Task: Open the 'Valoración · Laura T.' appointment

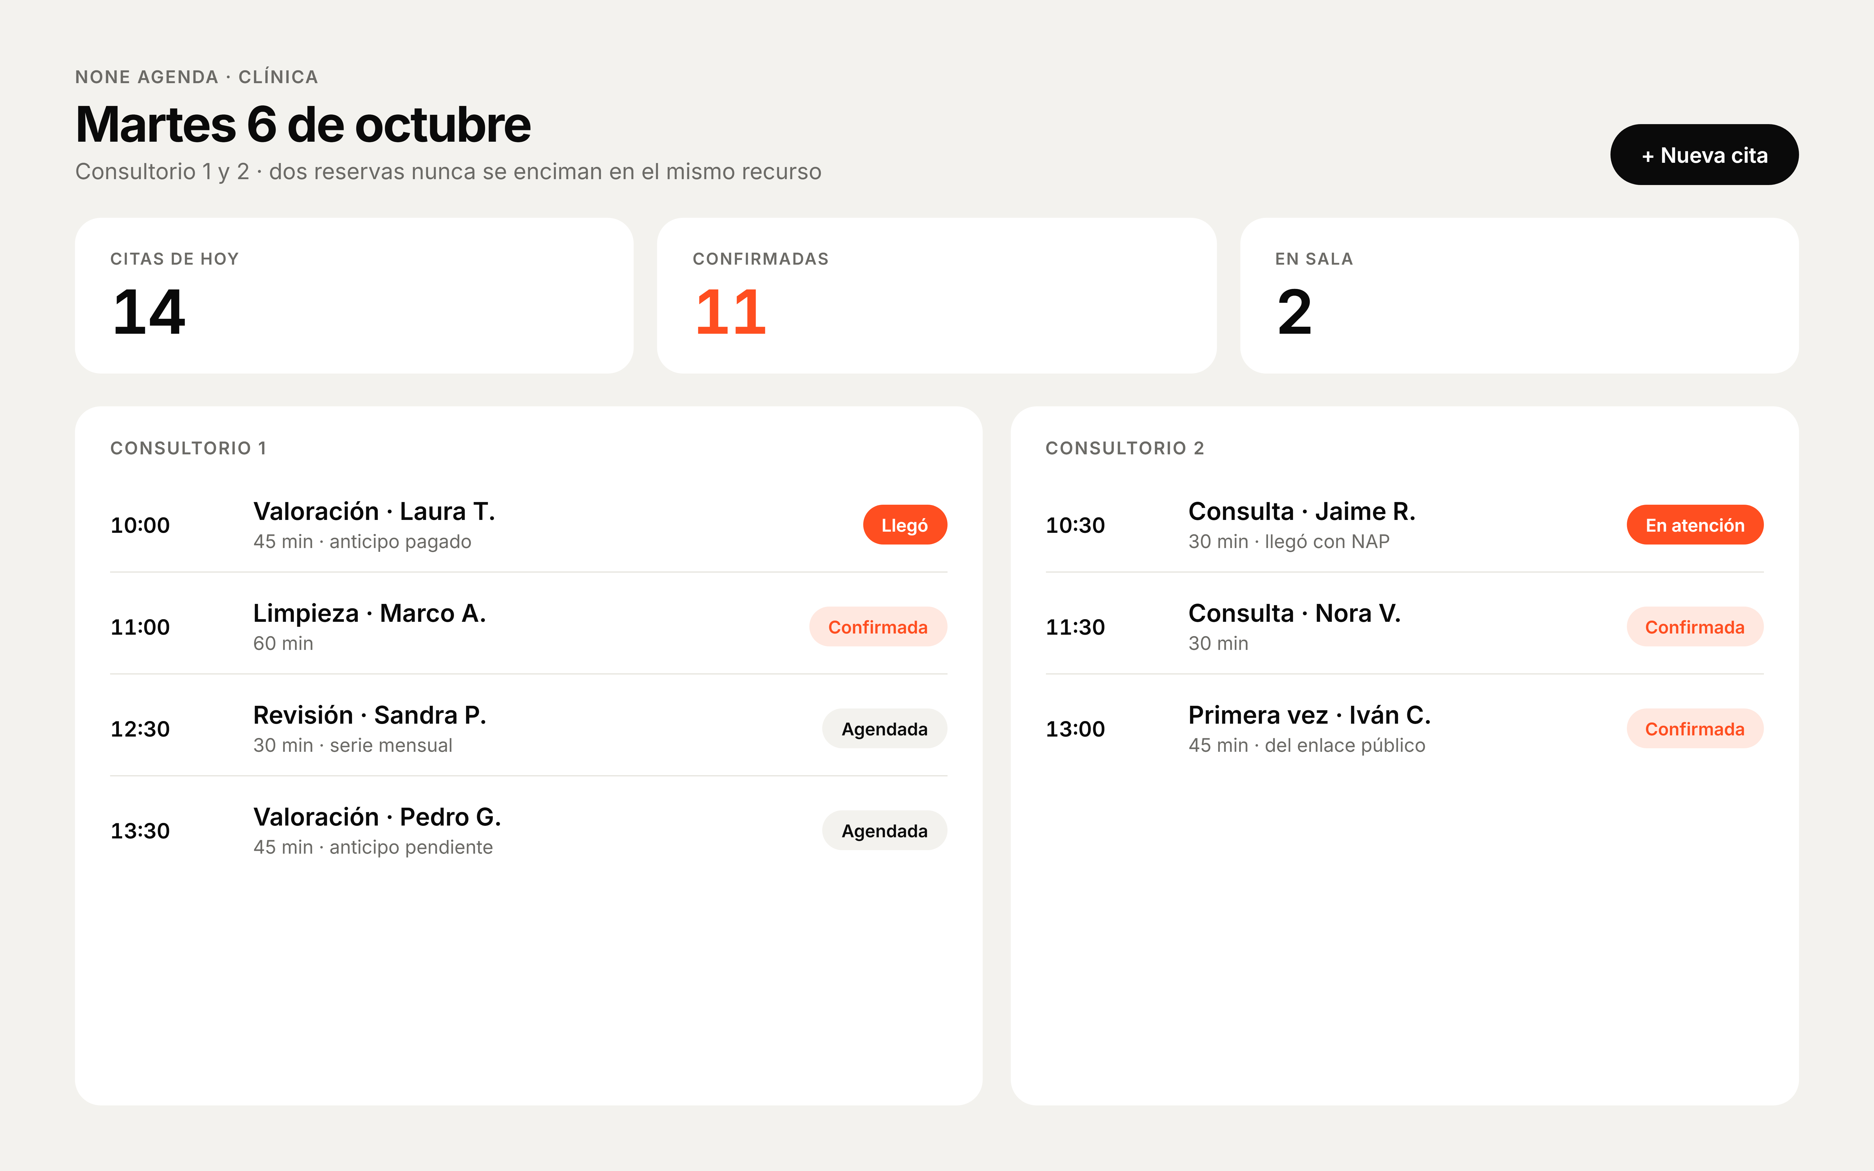Action: tap(529, 525)
